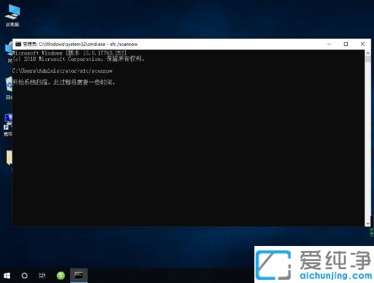
Task: Open the Windows Start menu
Action: click(x=7, y=275)
